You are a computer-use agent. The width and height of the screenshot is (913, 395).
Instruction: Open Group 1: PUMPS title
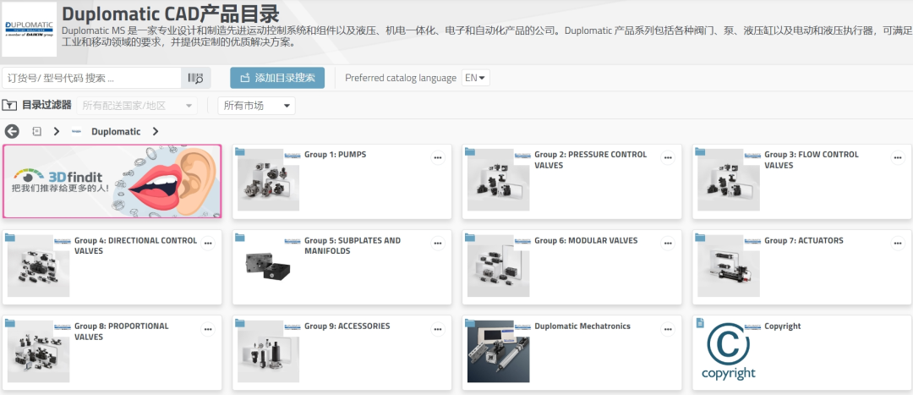[x=336, y=155]
